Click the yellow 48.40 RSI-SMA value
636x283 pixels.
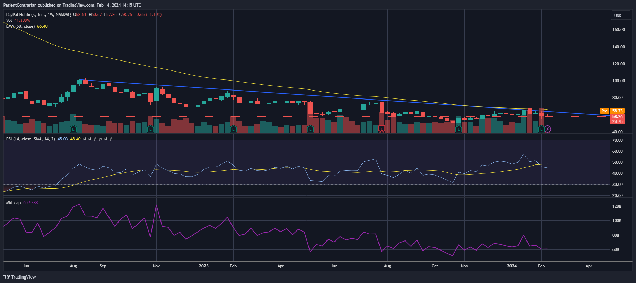[76, 139]
